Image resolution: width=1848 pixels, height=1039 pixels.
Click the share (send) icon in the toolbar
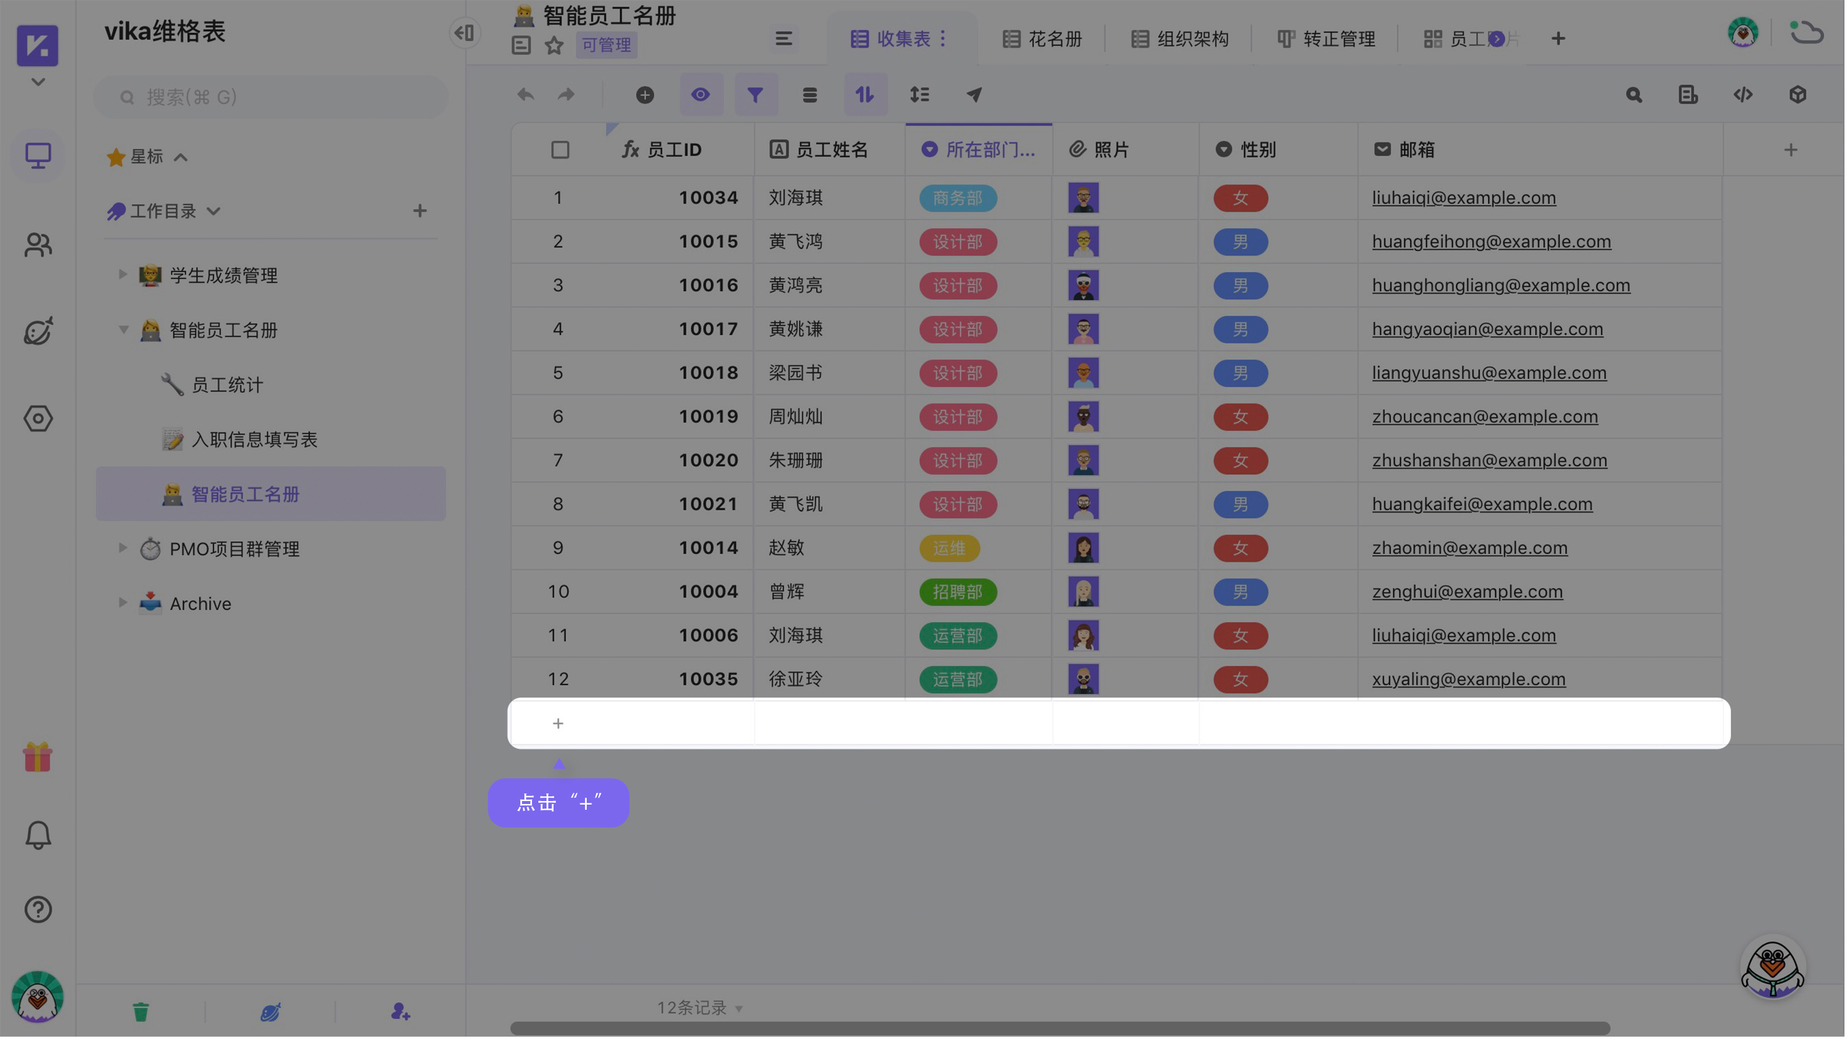point(974,95)
